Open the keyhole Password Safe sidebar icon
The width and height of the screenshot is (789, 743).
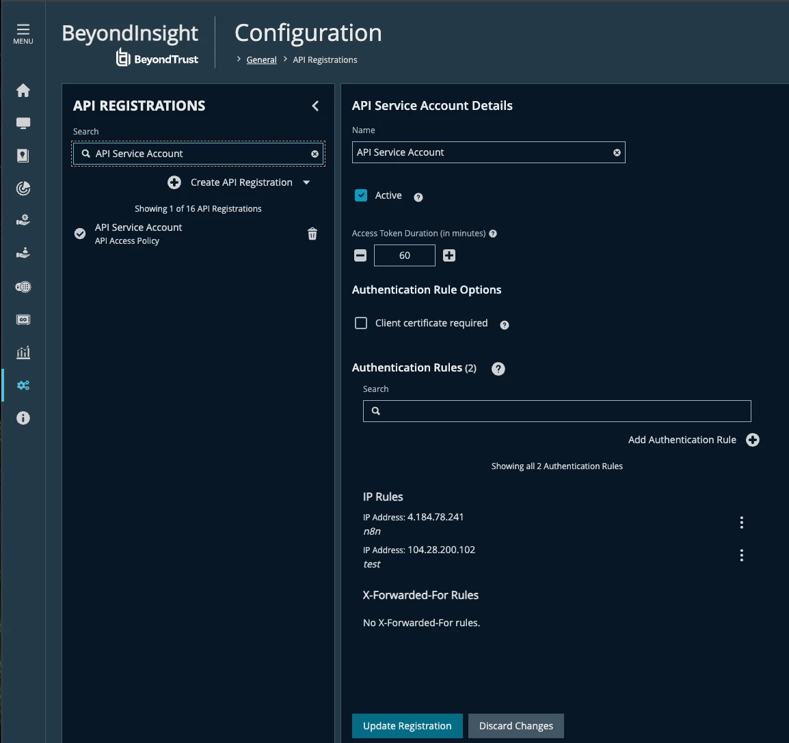click(23, 156)
